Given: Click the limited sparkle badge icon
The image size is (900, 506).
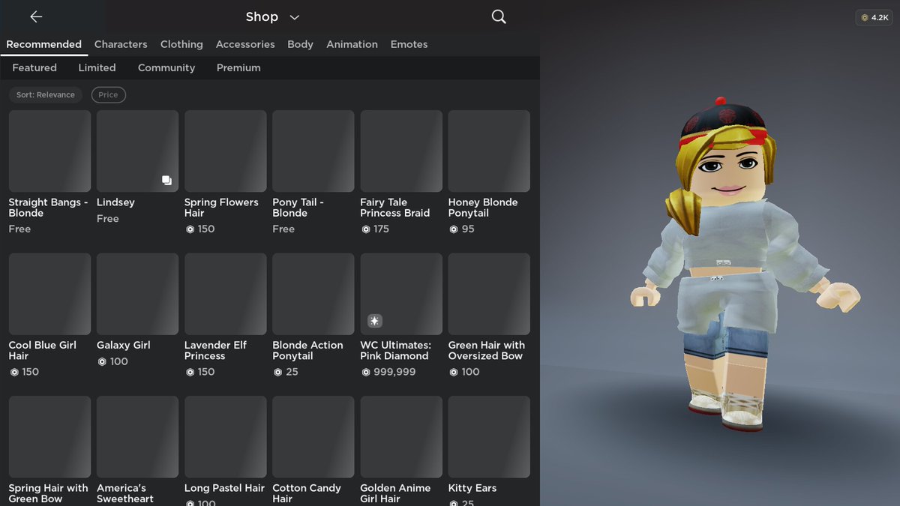Looking at the screenshot, I should pyautogui.click(x=375, y=321).
